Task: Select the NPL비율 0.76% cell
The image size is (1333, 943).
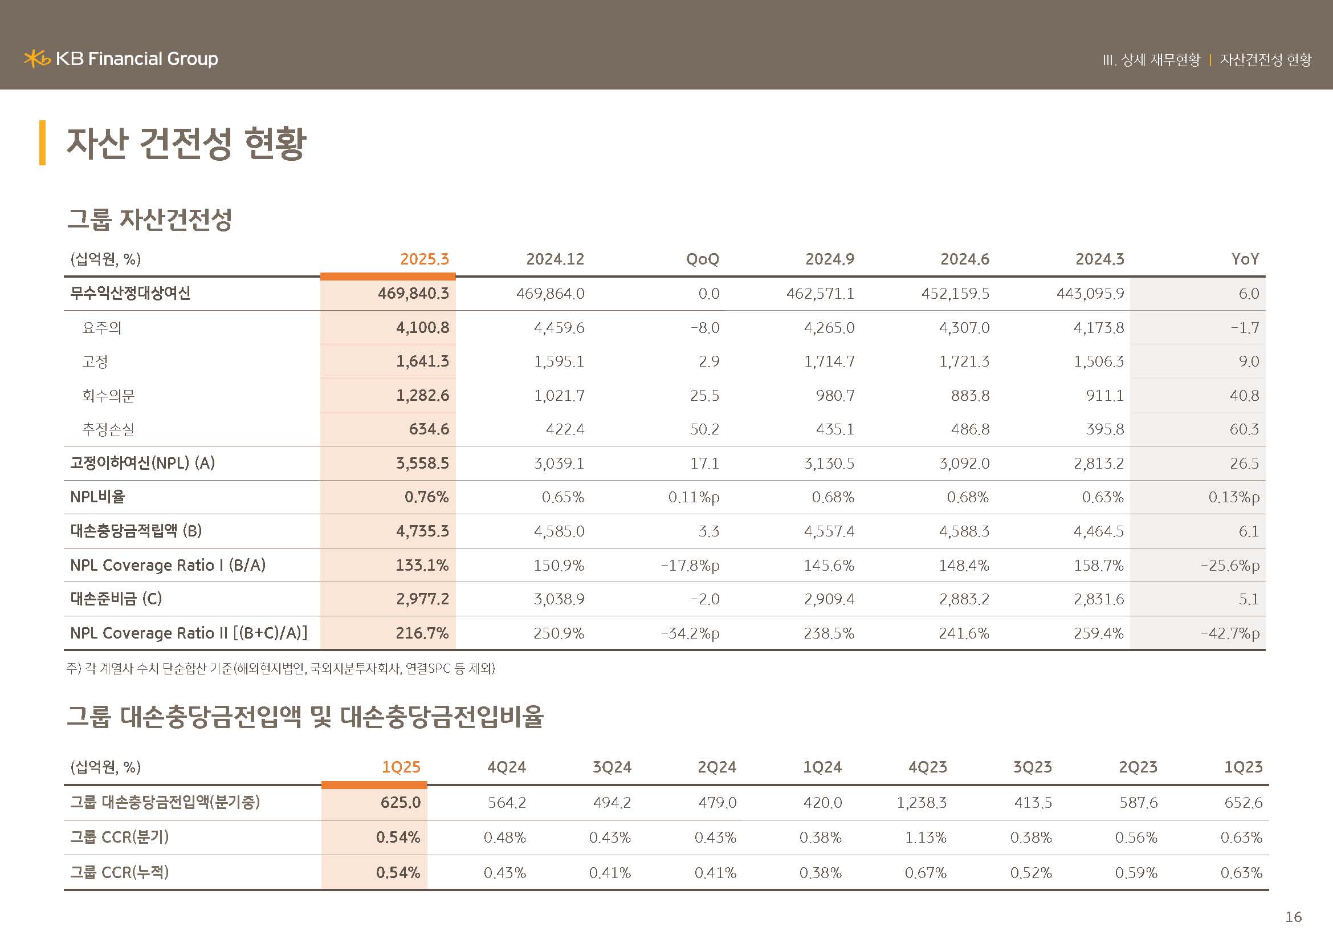Action: tap(426, 497)
